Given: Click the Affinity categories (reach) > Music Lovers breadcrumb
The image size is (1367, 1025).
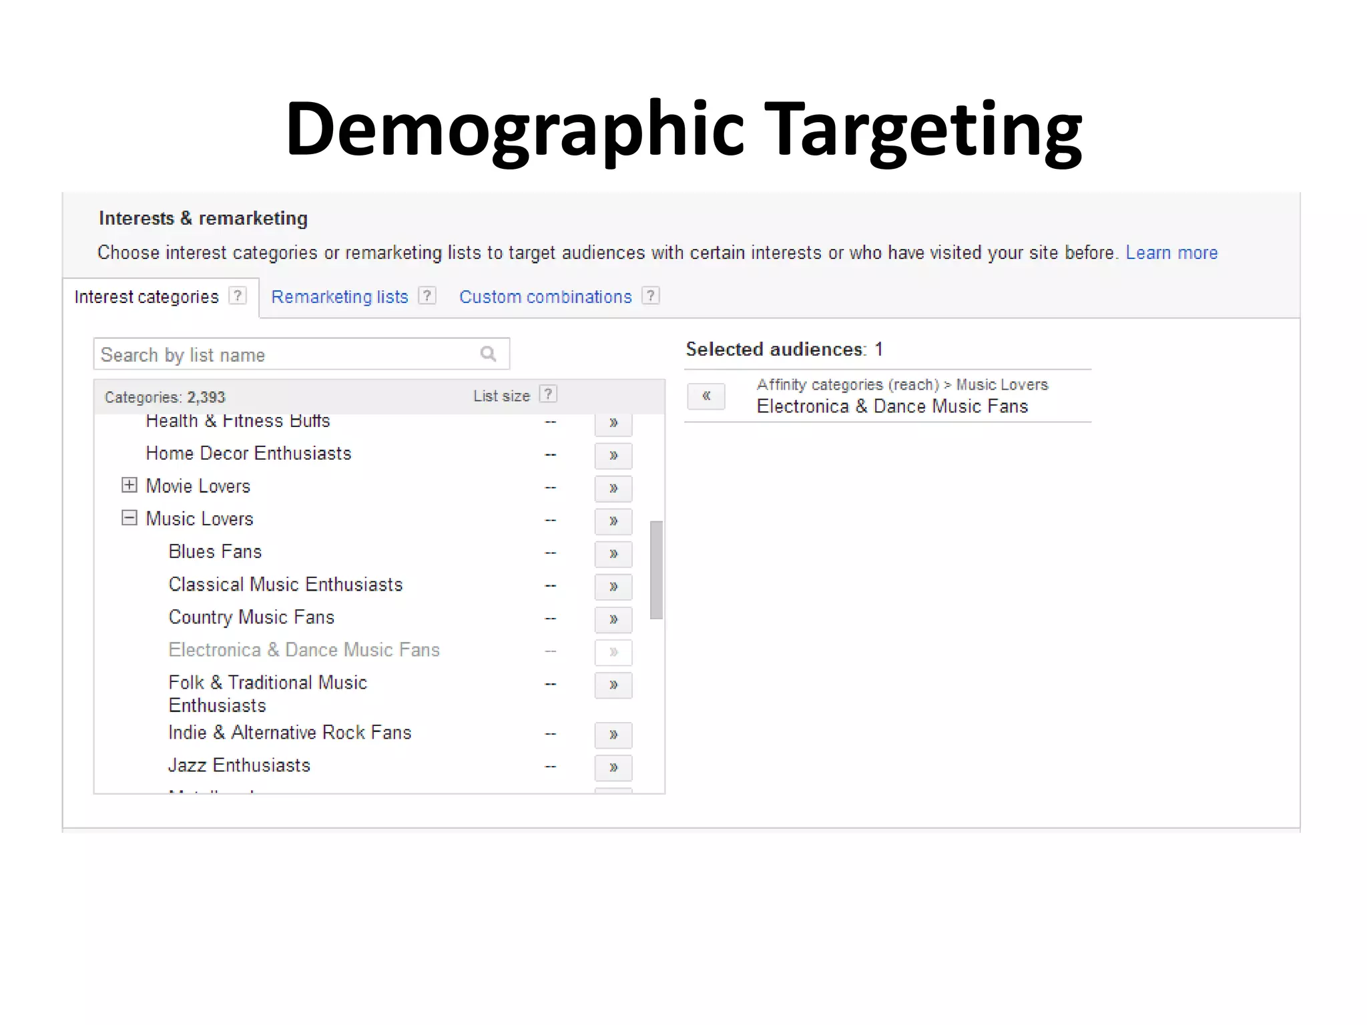Looking at the screenshot, I should coord(902,385).
